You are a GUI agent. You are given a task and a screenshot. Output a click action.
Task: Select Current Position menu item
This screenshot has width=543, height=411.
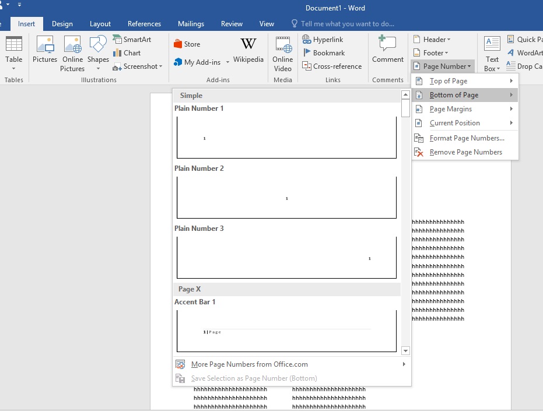point(465,123)
